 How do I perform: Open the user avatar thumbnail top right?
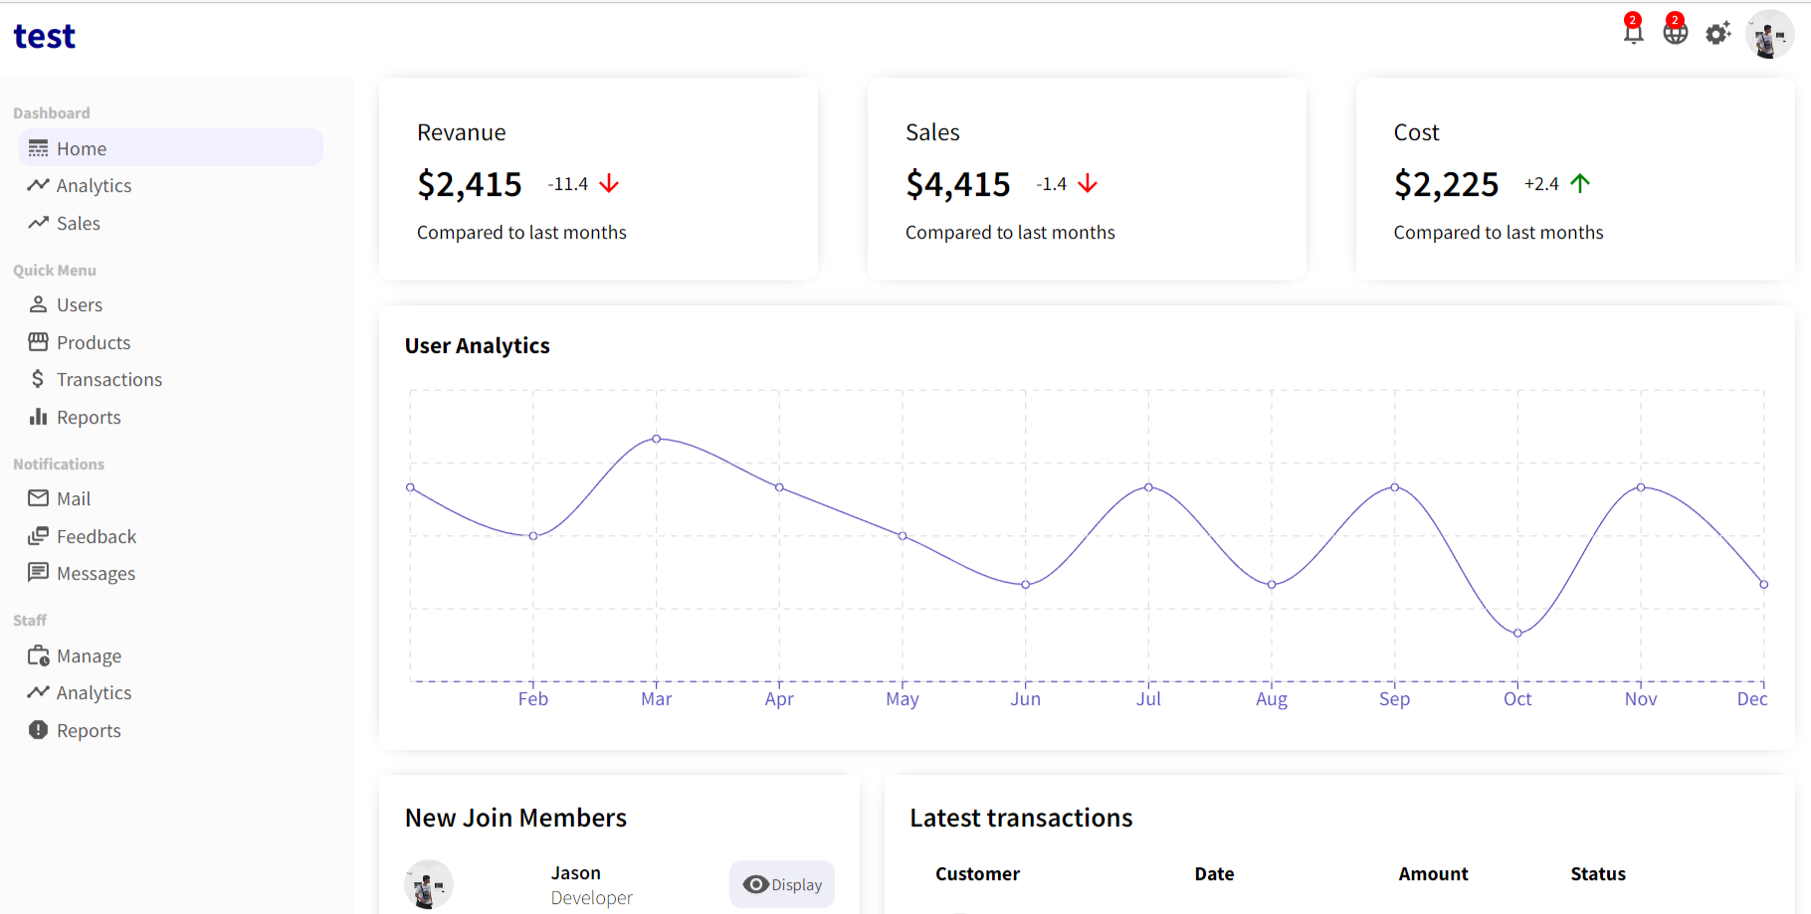(x=1769, y=34)
